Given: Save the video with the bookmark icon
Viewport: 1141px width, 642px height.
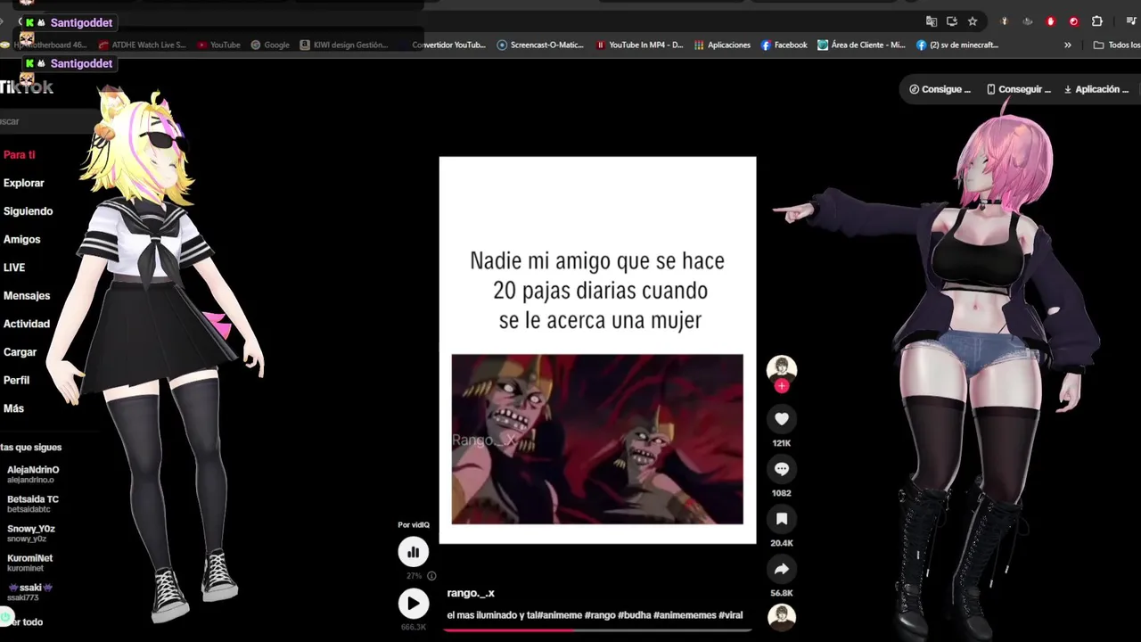Looking at the screenshot, I should click(782, 519).
